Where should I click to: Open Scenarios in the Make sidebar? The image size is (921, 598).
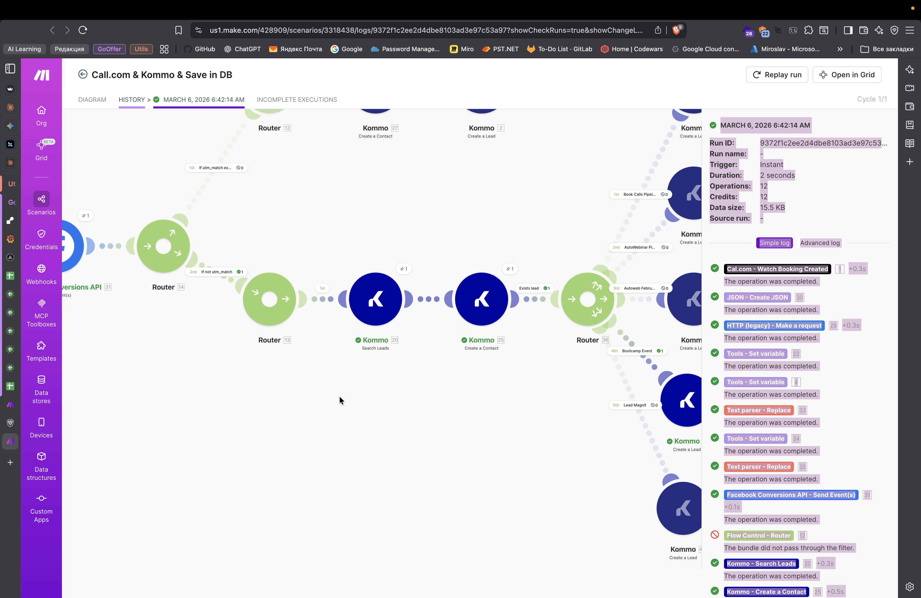[x=41, y=199]
